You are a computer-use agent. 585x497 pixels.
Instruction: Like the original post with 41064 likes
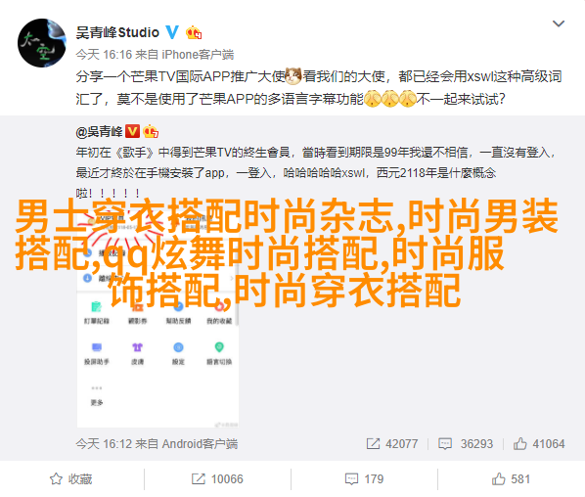pos(539,443)
